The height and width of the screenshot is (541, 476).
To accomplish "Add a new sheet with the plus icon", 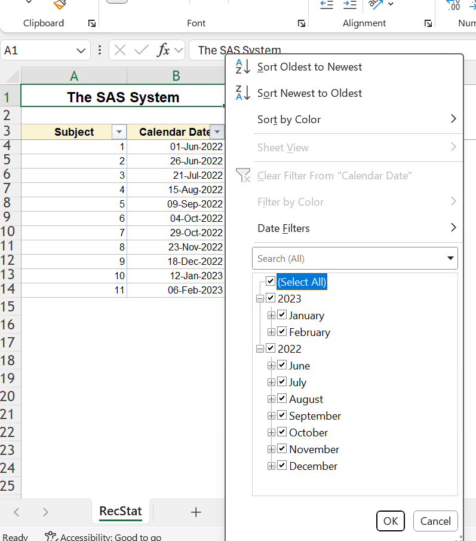I will click(196, 512).
